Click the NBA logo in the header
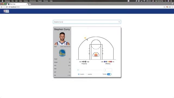The width and height of the screenshot is (174, 98). pyautogui.click(x=6, y=11)
